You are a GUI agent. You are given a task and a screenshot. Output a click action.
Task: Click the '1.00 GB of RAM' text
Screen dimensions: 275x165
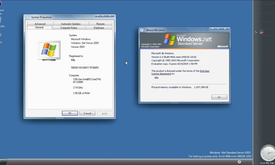tap(81, 93)
